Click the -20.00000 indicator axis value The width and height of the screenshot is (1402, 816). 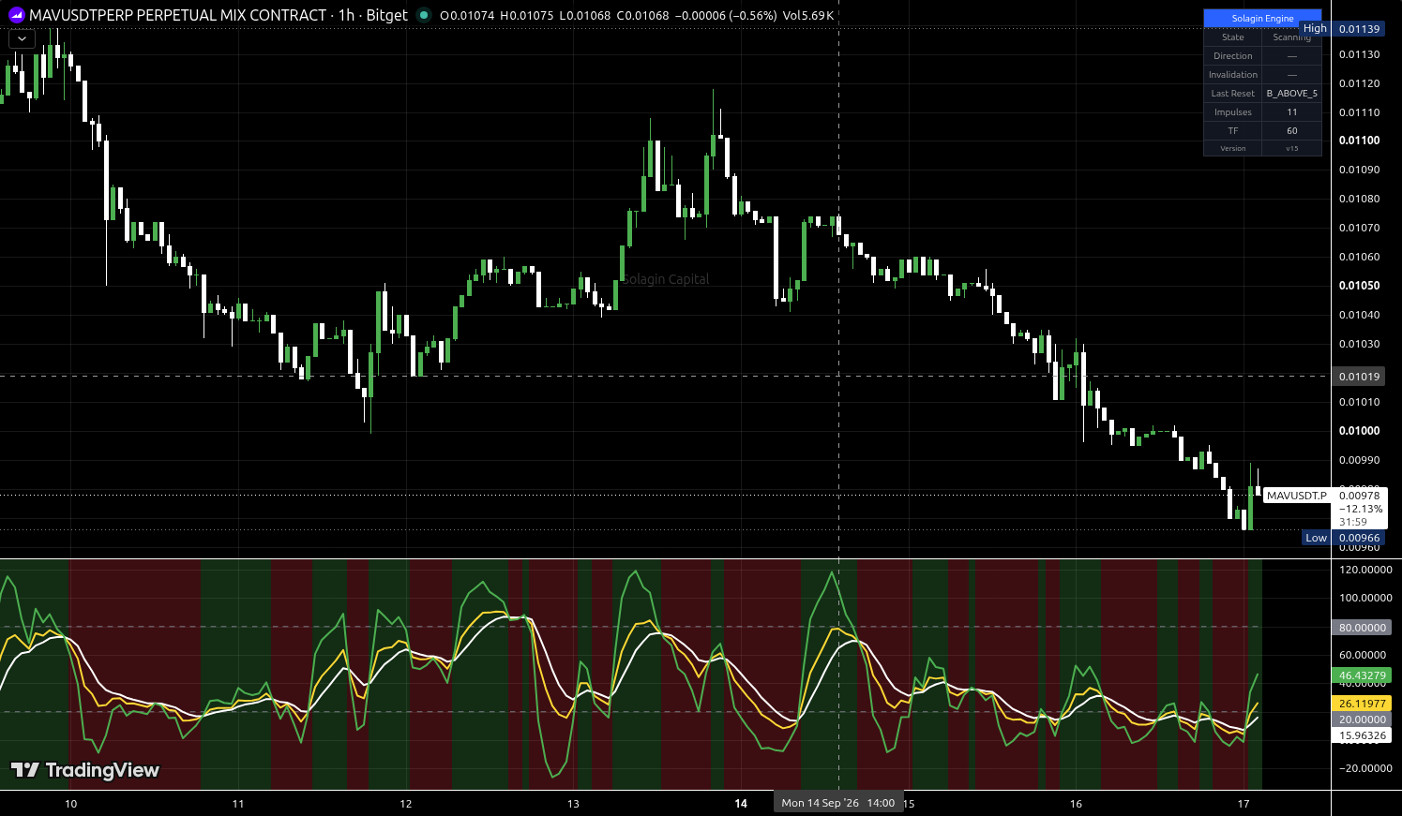[1365, 768]
